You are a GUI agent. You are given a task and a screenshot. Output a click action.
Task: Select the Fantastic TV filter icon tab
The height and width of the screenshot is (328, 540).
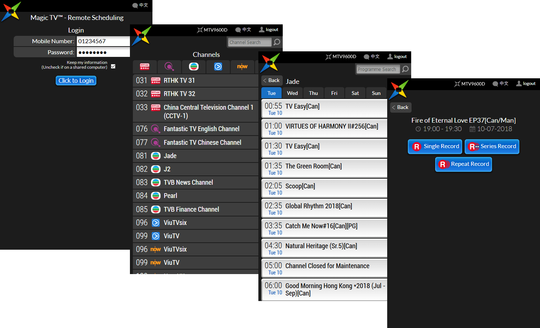click(169, 66)
